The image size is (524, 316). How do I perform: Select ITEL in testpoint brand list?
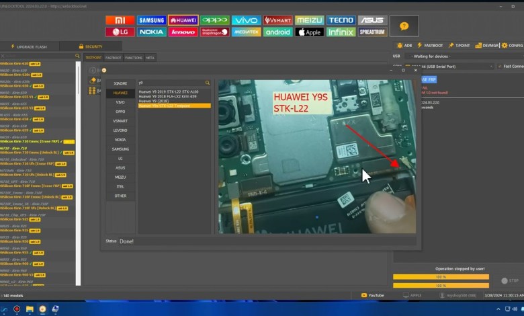pyautogui.click(x=120, y=187)
